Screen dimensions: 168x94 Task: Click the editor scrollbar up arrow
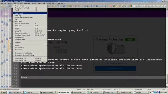167,9
